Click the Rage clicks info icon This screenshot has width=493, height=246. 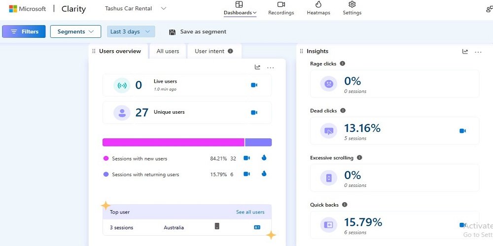343,63
